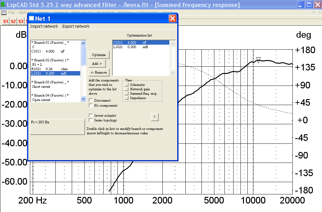Click the S3 snapshot toolbar button

(21, 21)
